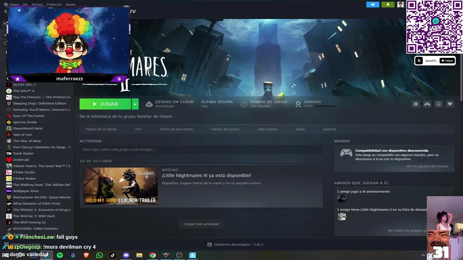Click the activity comment input field

[x=201, y=149]
